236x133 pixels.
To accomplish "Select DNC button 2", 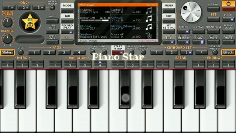I will point(24,7).
